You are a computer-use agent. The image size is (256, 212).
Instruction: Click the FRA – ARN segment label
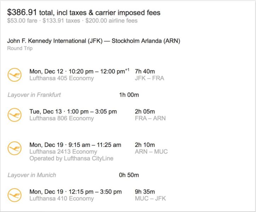click(150, 118)
